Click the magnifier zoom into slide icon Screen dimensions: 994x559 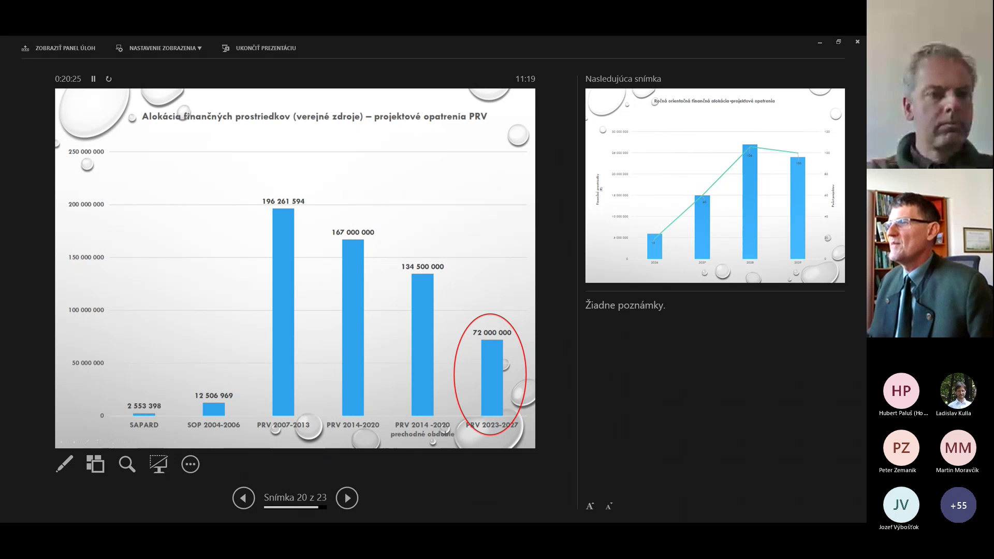pyautogui.click(x=127, y=464)
